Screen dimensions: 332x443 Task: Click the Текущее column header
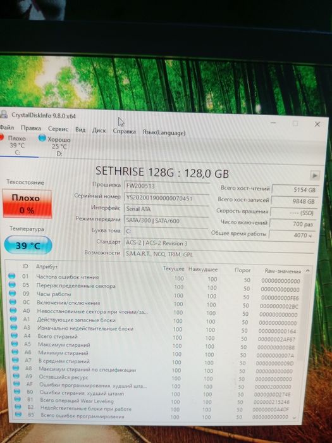coord(174,269)
